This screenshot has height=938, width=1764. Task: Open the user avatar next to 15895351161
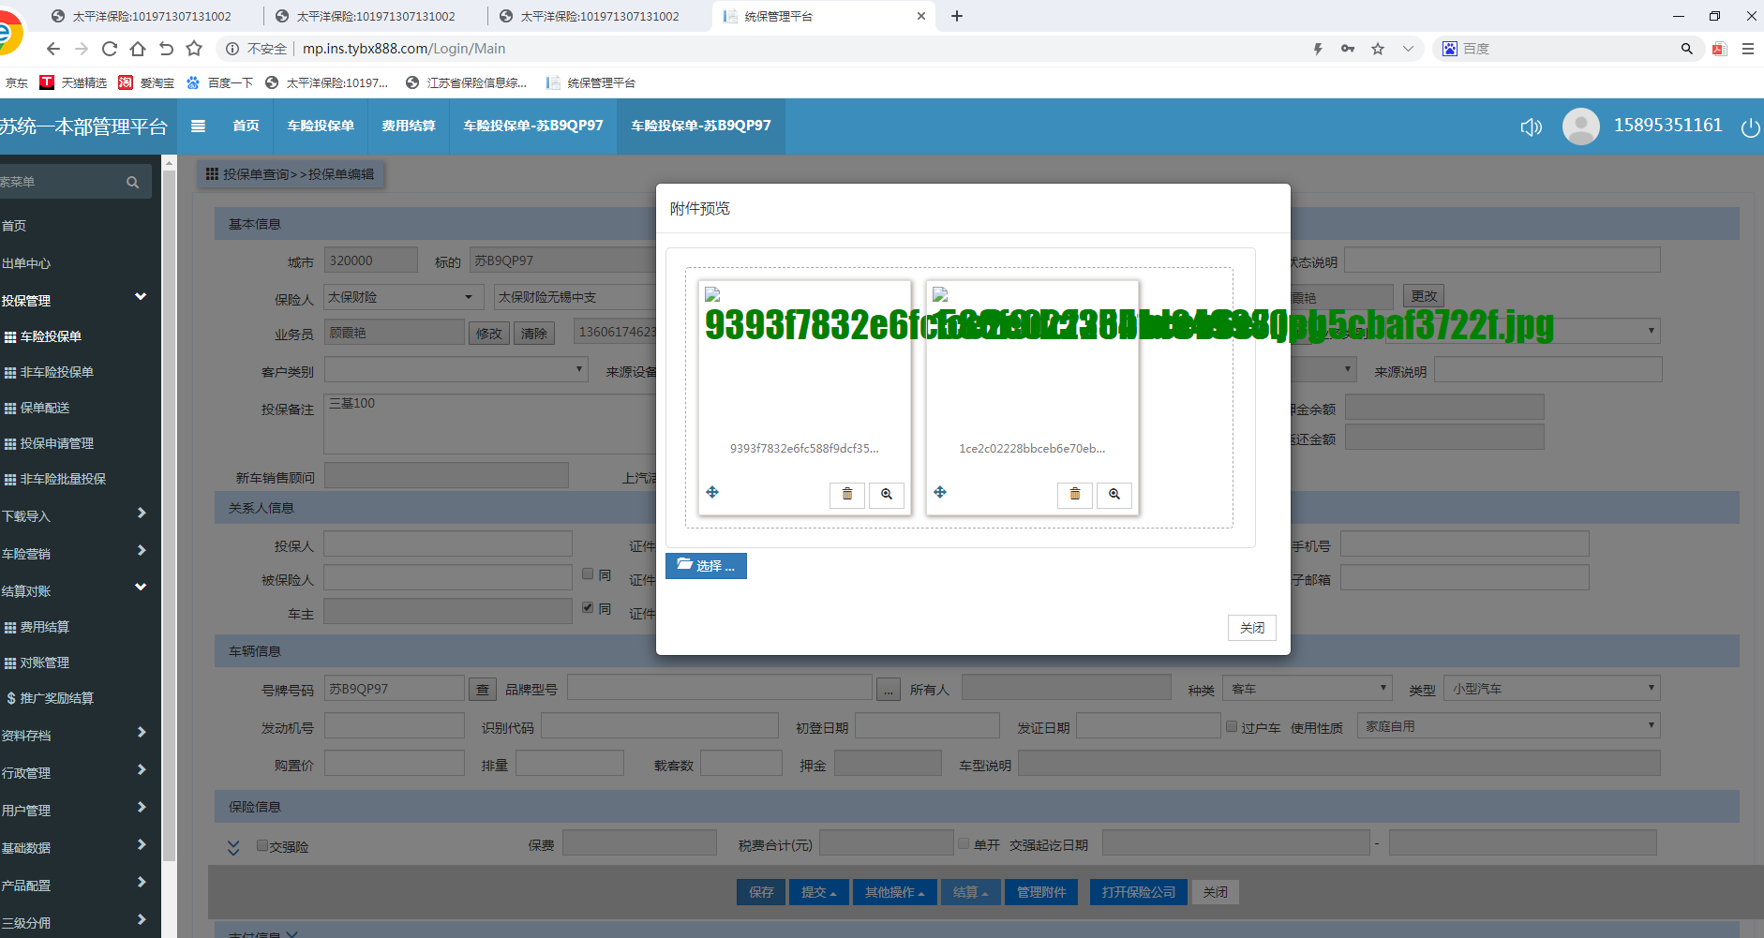[1581, 127]
